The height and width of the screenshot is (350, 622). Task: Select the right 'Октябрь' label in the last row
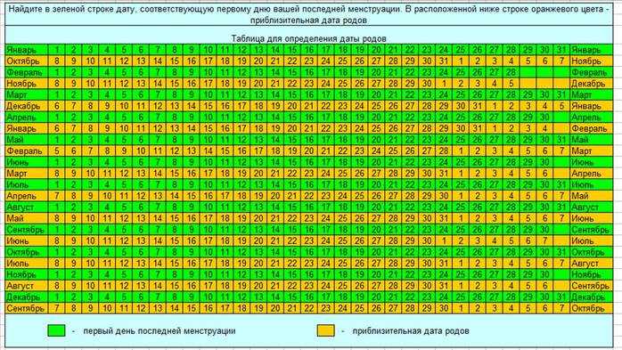591,308
